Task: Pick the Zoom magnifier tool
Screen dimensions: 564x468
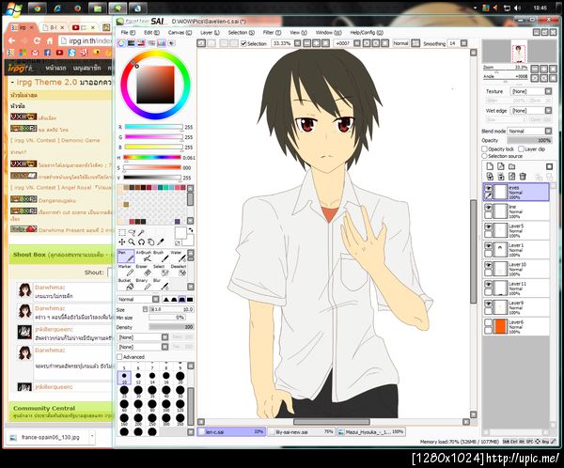Action: point(132,242)
